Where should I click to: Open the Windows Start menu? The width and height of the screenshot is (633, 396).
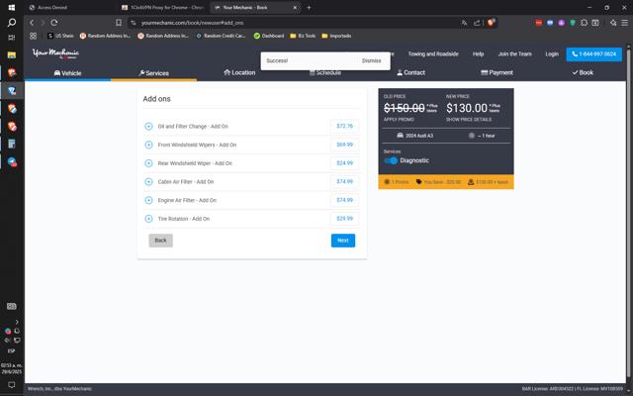(12, 7)
